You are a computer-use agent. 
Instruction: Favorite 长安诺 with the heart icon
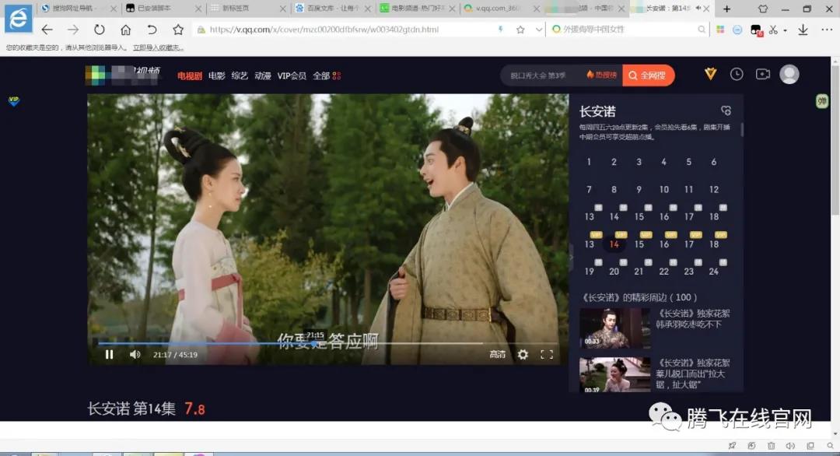tap(726, 110)
